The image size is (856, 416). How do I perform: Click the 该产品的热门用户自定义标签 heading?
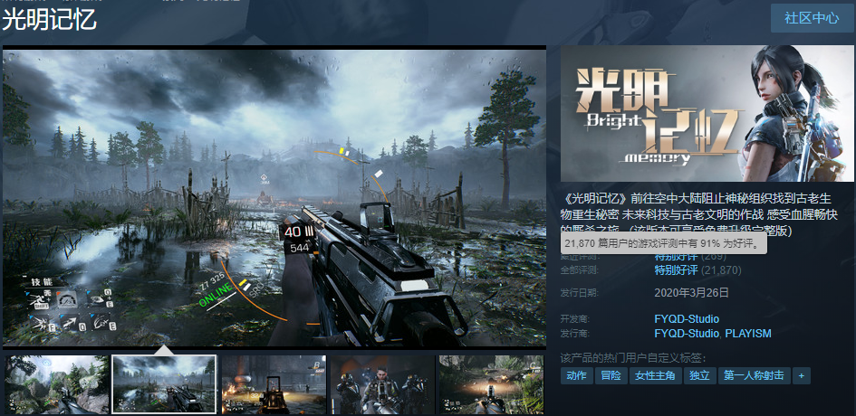[x=633, y=358]
